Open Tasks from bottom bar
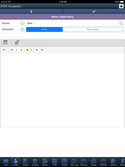Image resolution: width=125 pixels, height=167 pixels. point(16,162)
